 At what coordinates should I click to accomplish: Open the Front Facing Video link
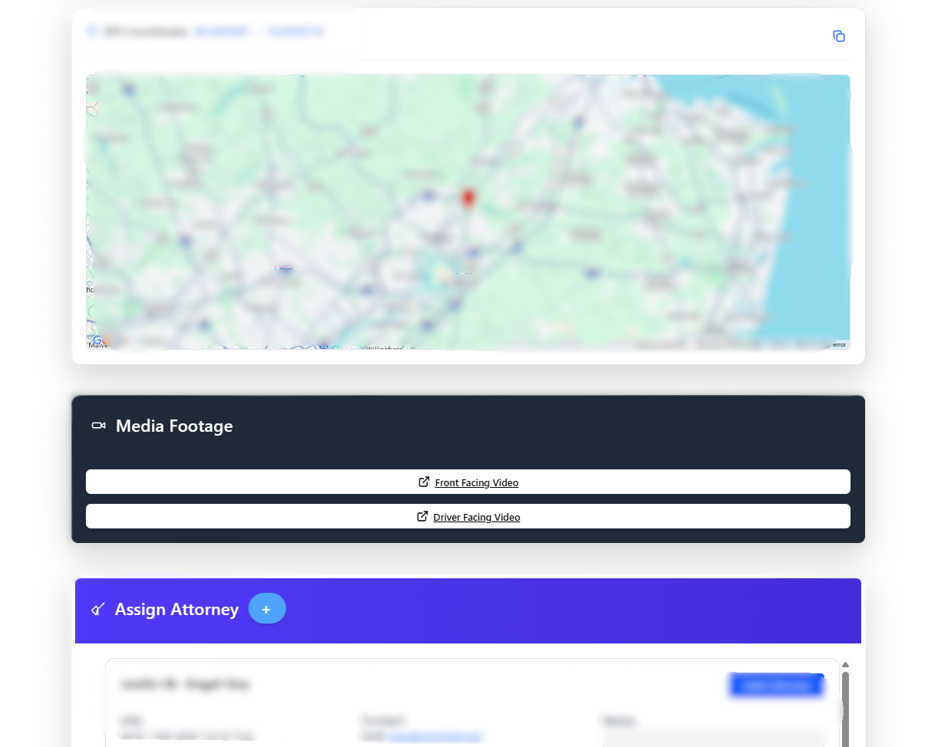pos(476,483)
